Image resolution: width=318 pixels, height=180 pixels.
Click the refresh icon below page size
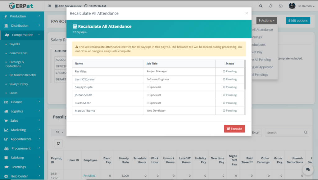pyautogui.click(x=58, y=143)
